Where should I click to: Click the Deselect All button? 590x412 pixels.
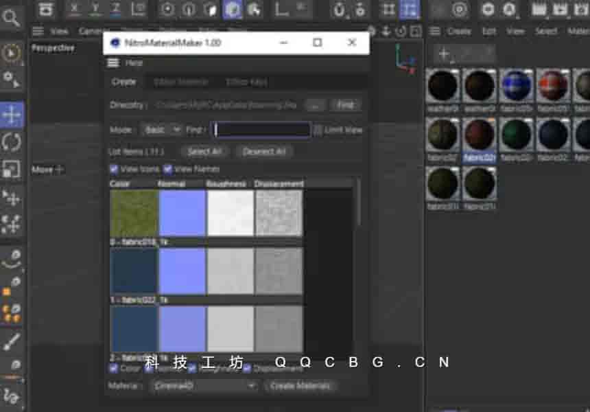tap(263, 151)
